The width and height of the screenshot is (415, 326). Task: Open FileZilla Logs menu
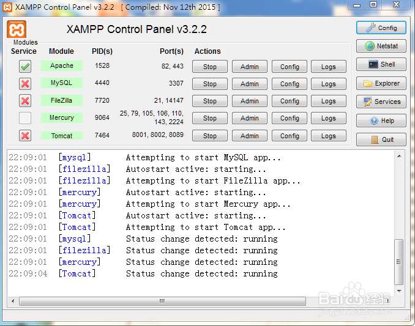tap(329, 101)
